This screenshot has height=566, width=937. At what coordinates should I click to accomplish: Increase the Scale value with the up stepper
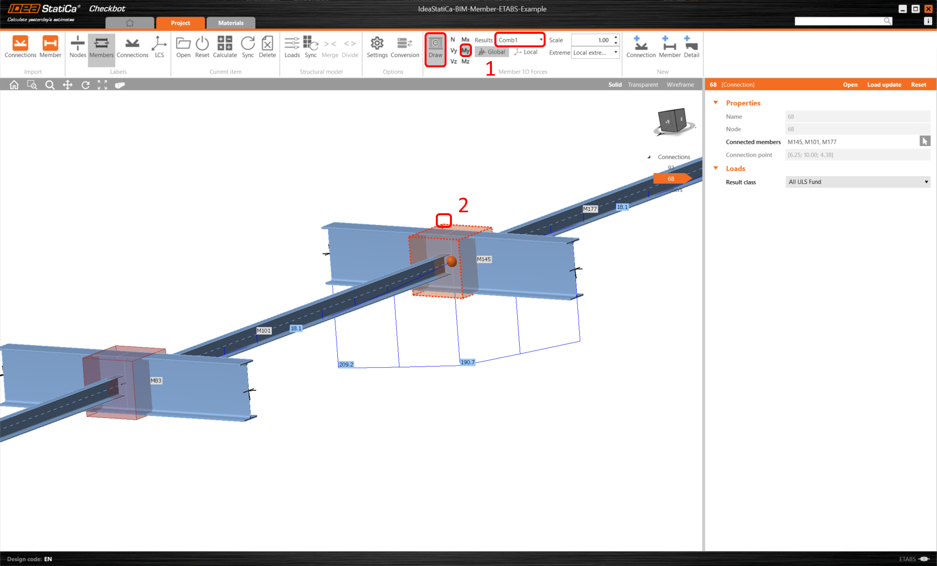[615, 37]
